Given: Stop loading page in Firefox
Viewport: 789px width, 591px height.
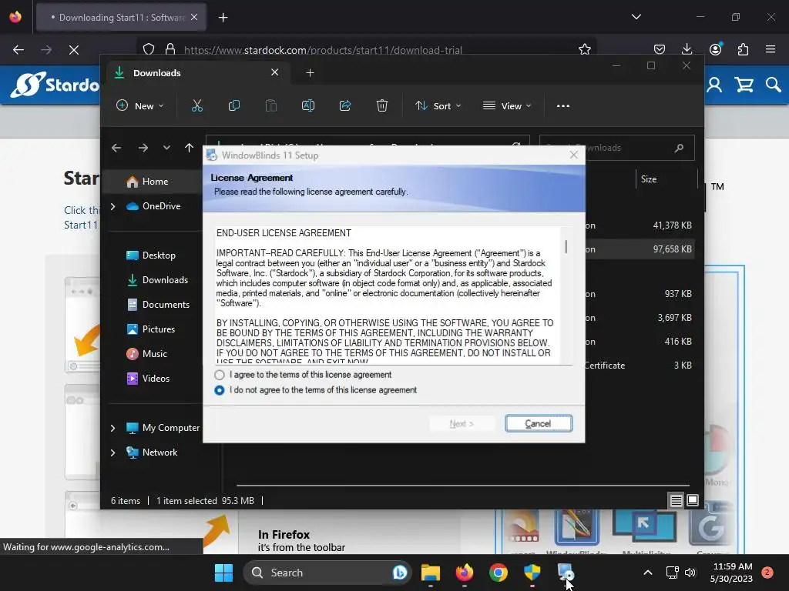Looking at the screenshot, I should (74, 50).
